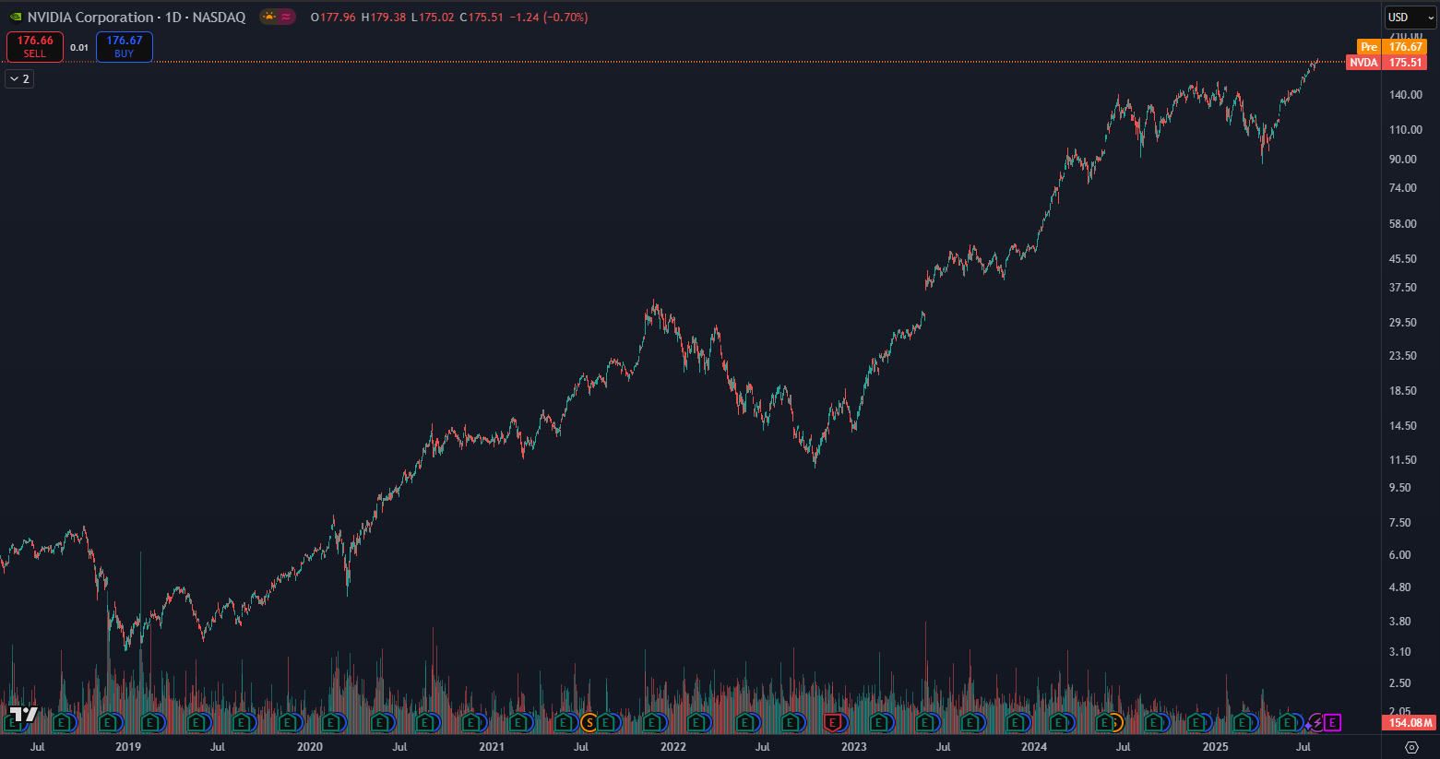1440x759 pixels.
Task: Click the 2023 label on time axis
Action: [854, 747]
